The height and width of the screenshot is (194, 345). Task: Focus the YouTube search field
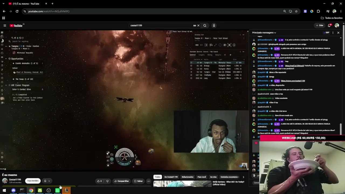(161, 26)
